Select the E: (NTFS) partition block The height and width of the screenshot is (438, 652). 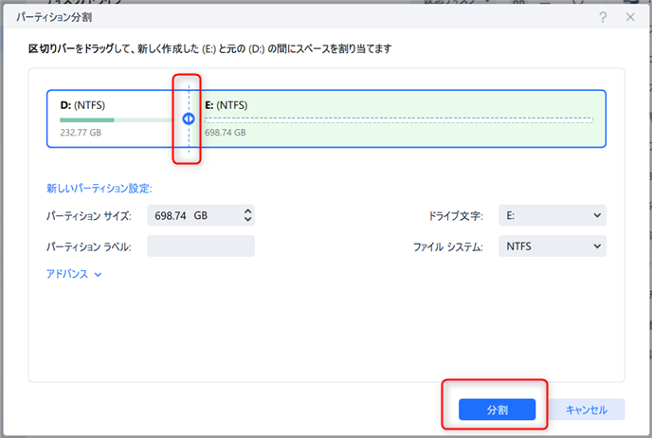(x=398, y=119)
